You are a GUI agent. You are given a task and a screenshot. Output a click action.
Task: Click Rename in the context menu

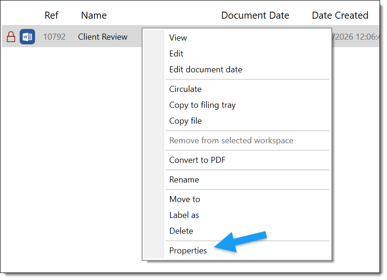click(x=184, y=180)
